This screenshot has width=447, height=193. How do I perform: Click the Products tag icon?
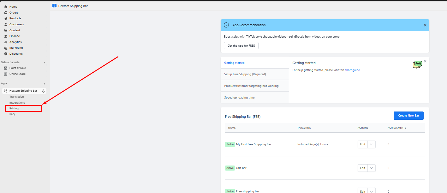[x=6, y=18]
